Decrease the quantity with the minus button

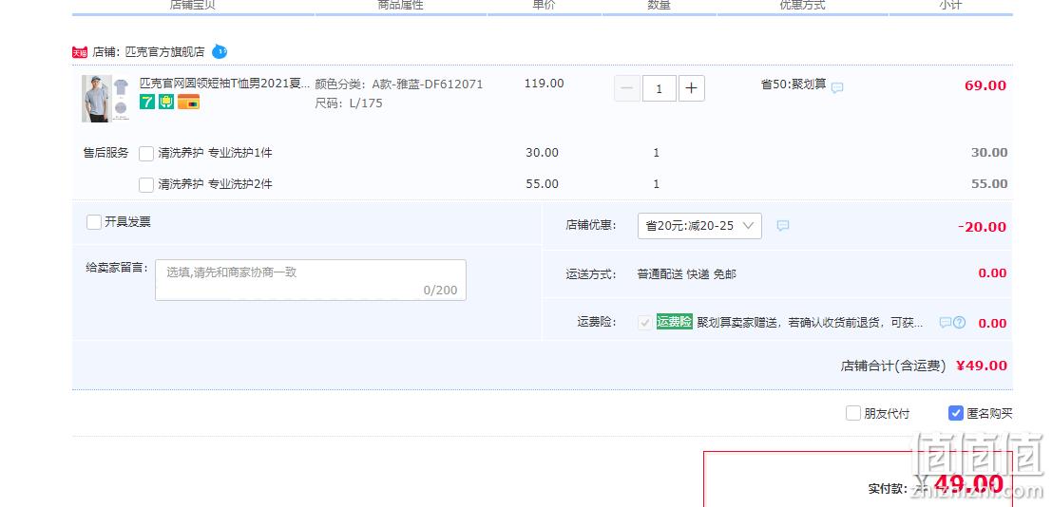pyautogui.click(x=626, y=88)
